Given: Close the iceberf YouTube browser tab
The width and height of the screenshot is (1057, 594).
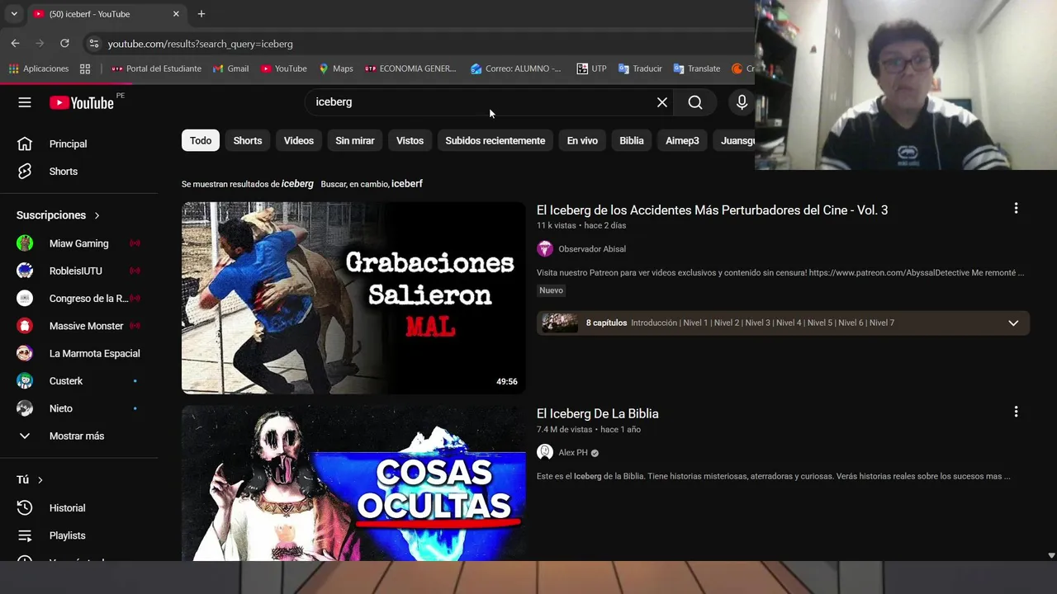Looking at the screenshot, I should click(x=176, y=14).
